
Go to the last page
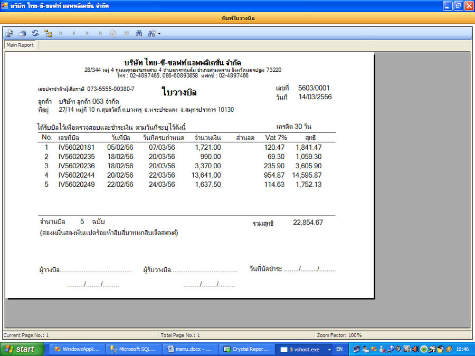(x=100, y=33)
